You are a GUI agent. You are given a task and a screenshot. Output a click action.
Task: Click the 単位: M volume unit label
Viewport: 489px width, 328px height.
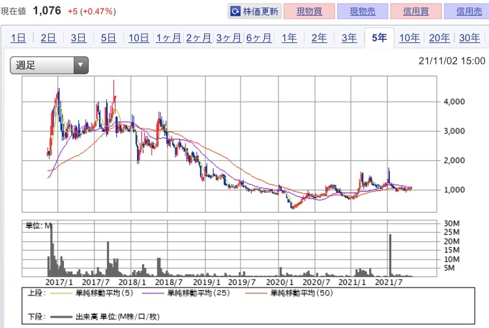click(38, 226)
